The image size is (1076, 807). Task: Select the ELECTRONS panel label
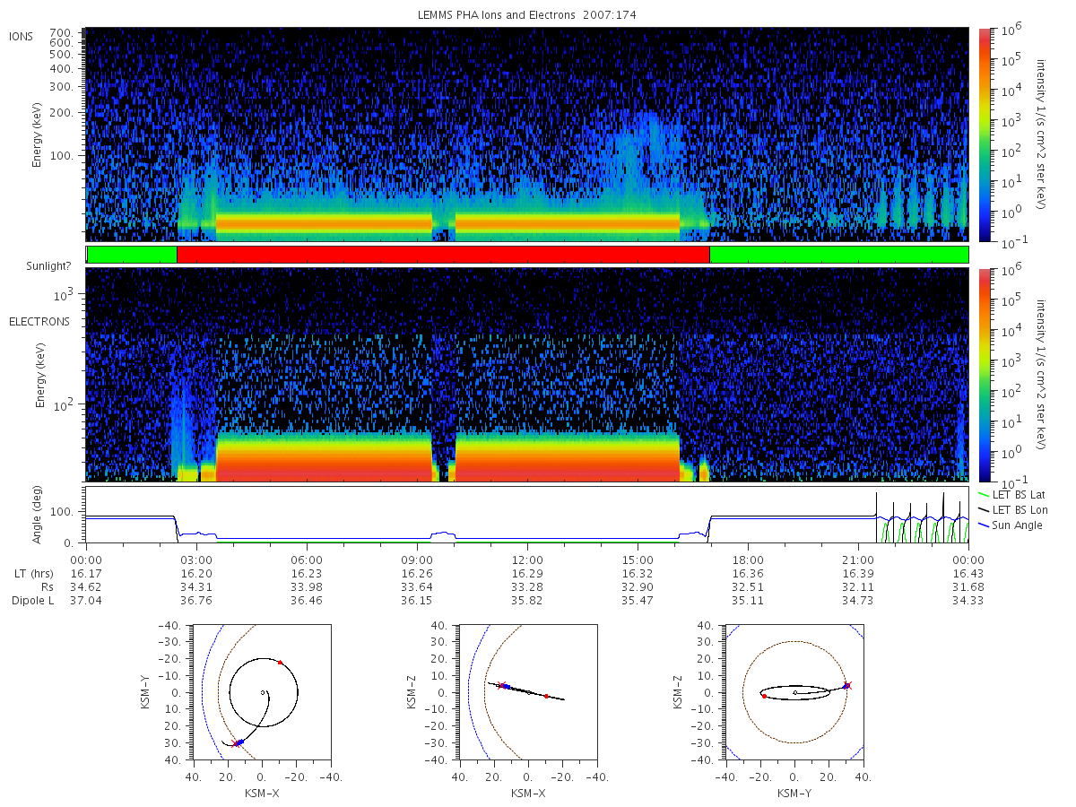[x=39, y=321]
